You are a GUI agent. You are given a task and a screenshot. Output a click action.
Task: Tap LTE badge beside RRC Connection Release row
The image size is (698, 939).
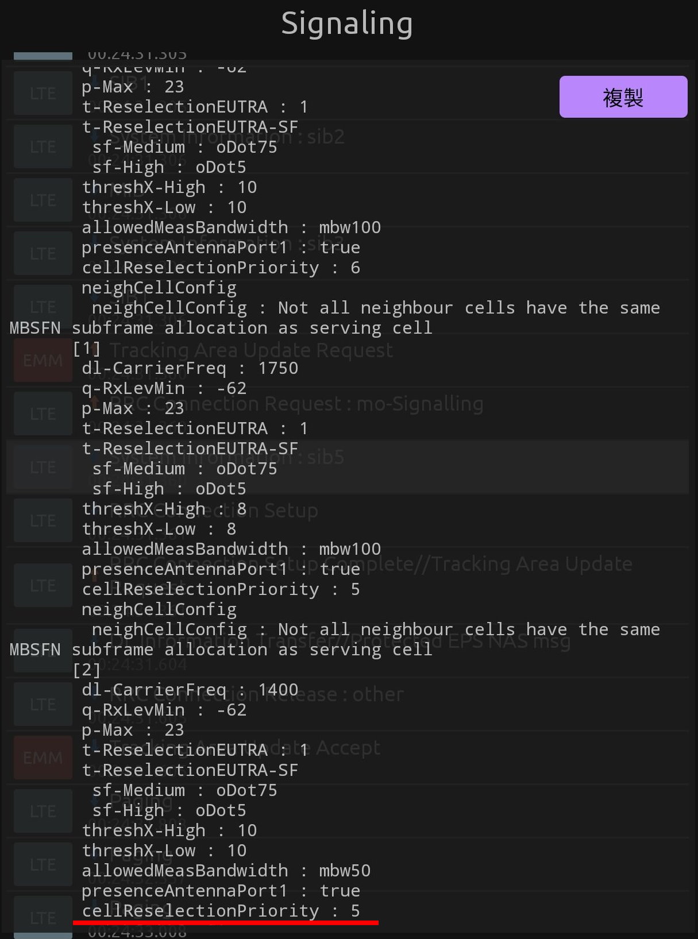point(43,704)
